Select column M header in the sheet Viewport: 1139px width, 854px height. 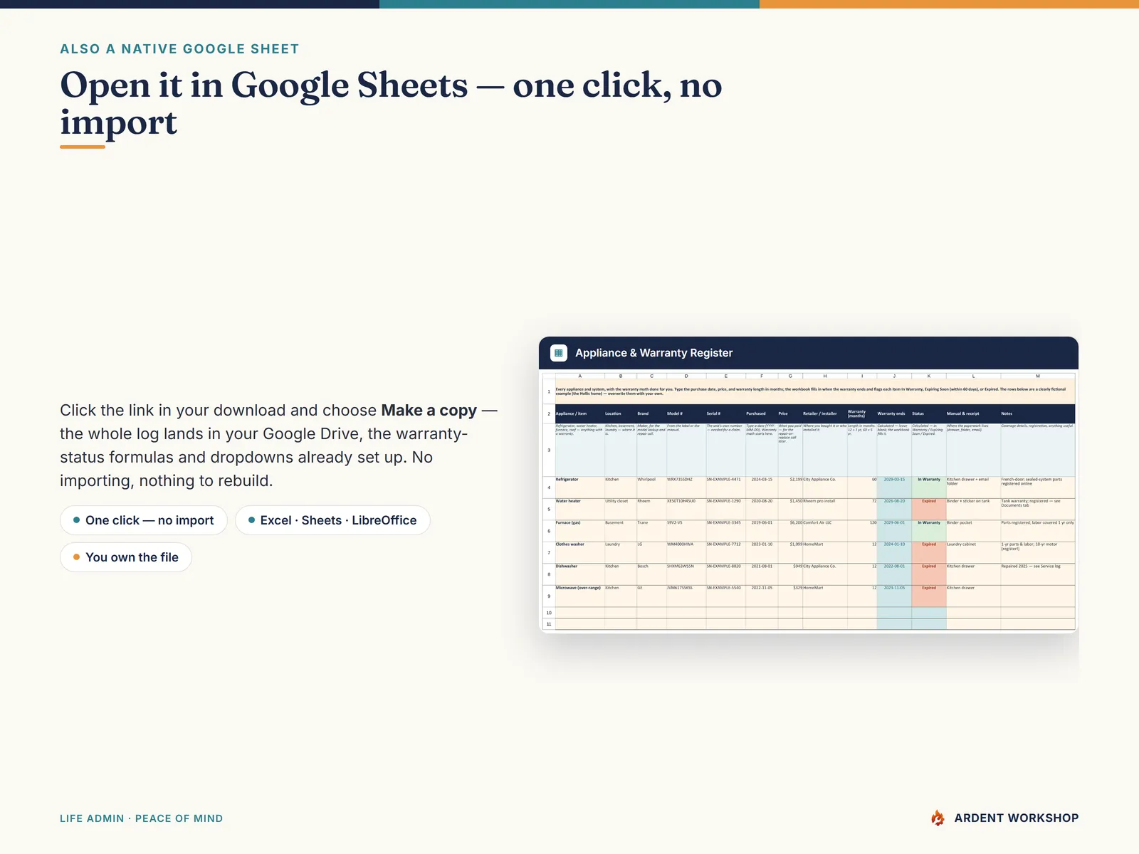(x=1038, y=376)
